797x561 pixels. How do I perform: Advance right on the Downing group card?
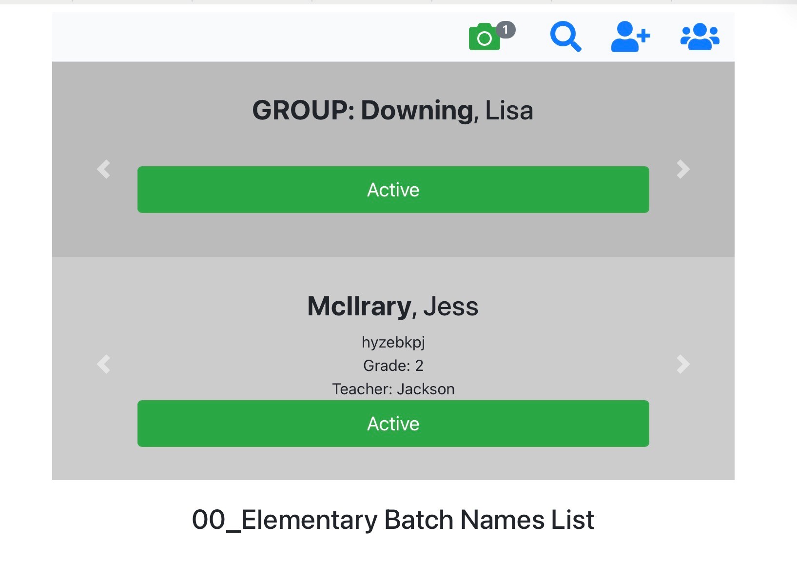[x=683, y=169]
